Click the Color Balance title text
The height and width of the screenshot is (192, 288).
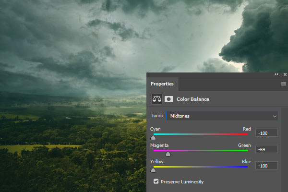[x=193, y=99]
